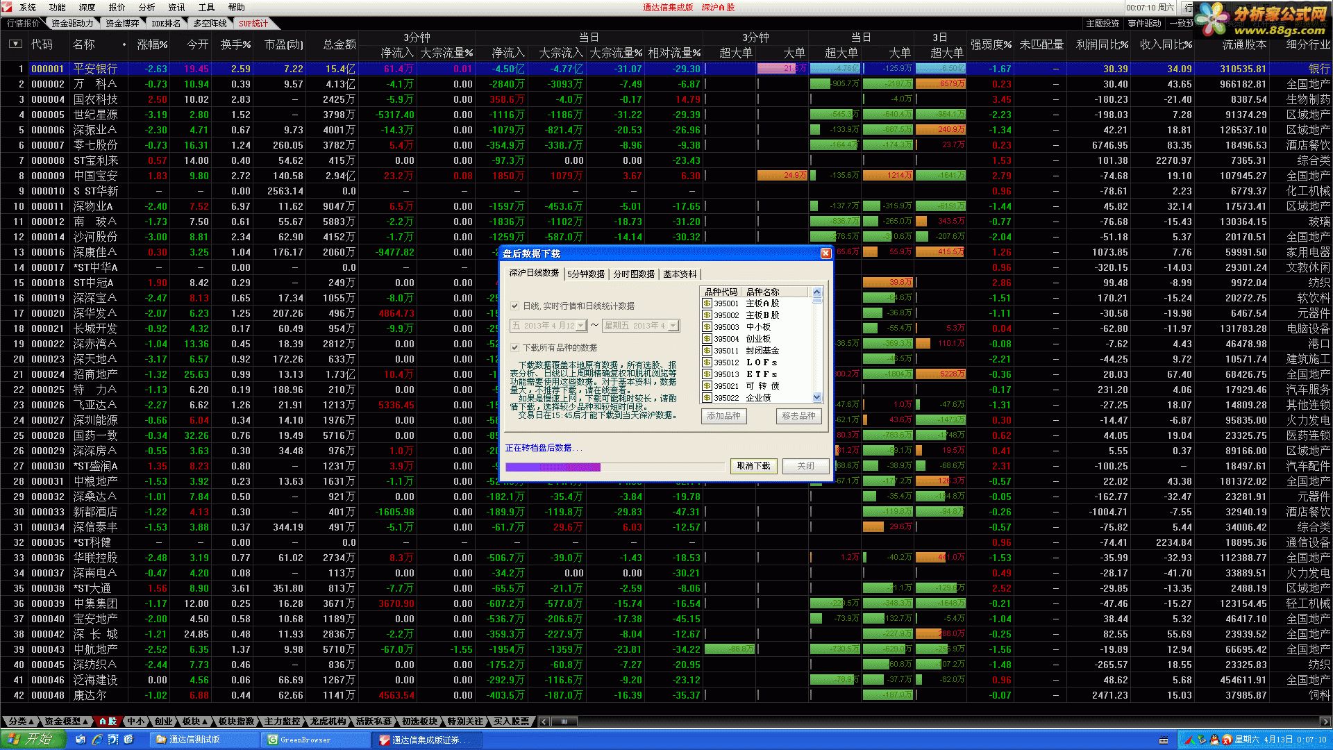Image resolution: width=1333 pixels, height=750 pixels.
Task: Open the 主力监控 bottom tab
Action: click(x=283, y=722)
